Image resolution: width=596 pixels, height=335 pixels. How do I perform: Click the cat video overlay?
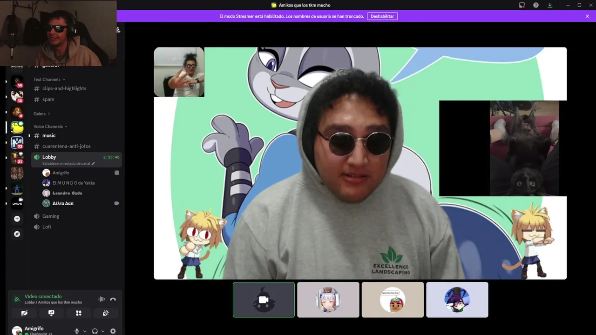(x=503, y=148)
